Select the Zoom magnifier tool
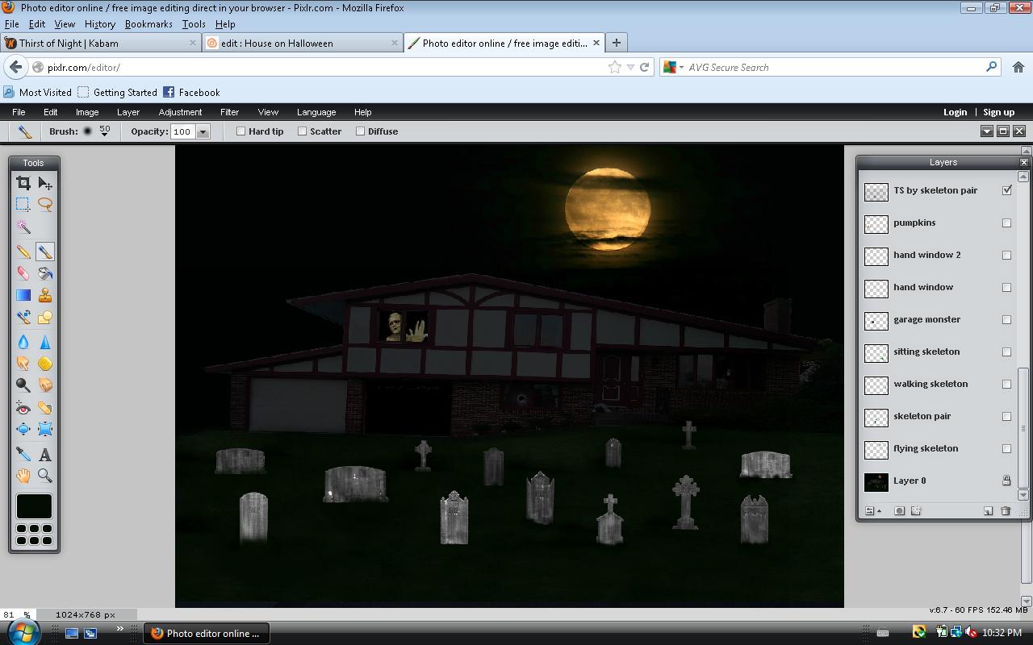 pyautogui.click(x=45, y=476)
